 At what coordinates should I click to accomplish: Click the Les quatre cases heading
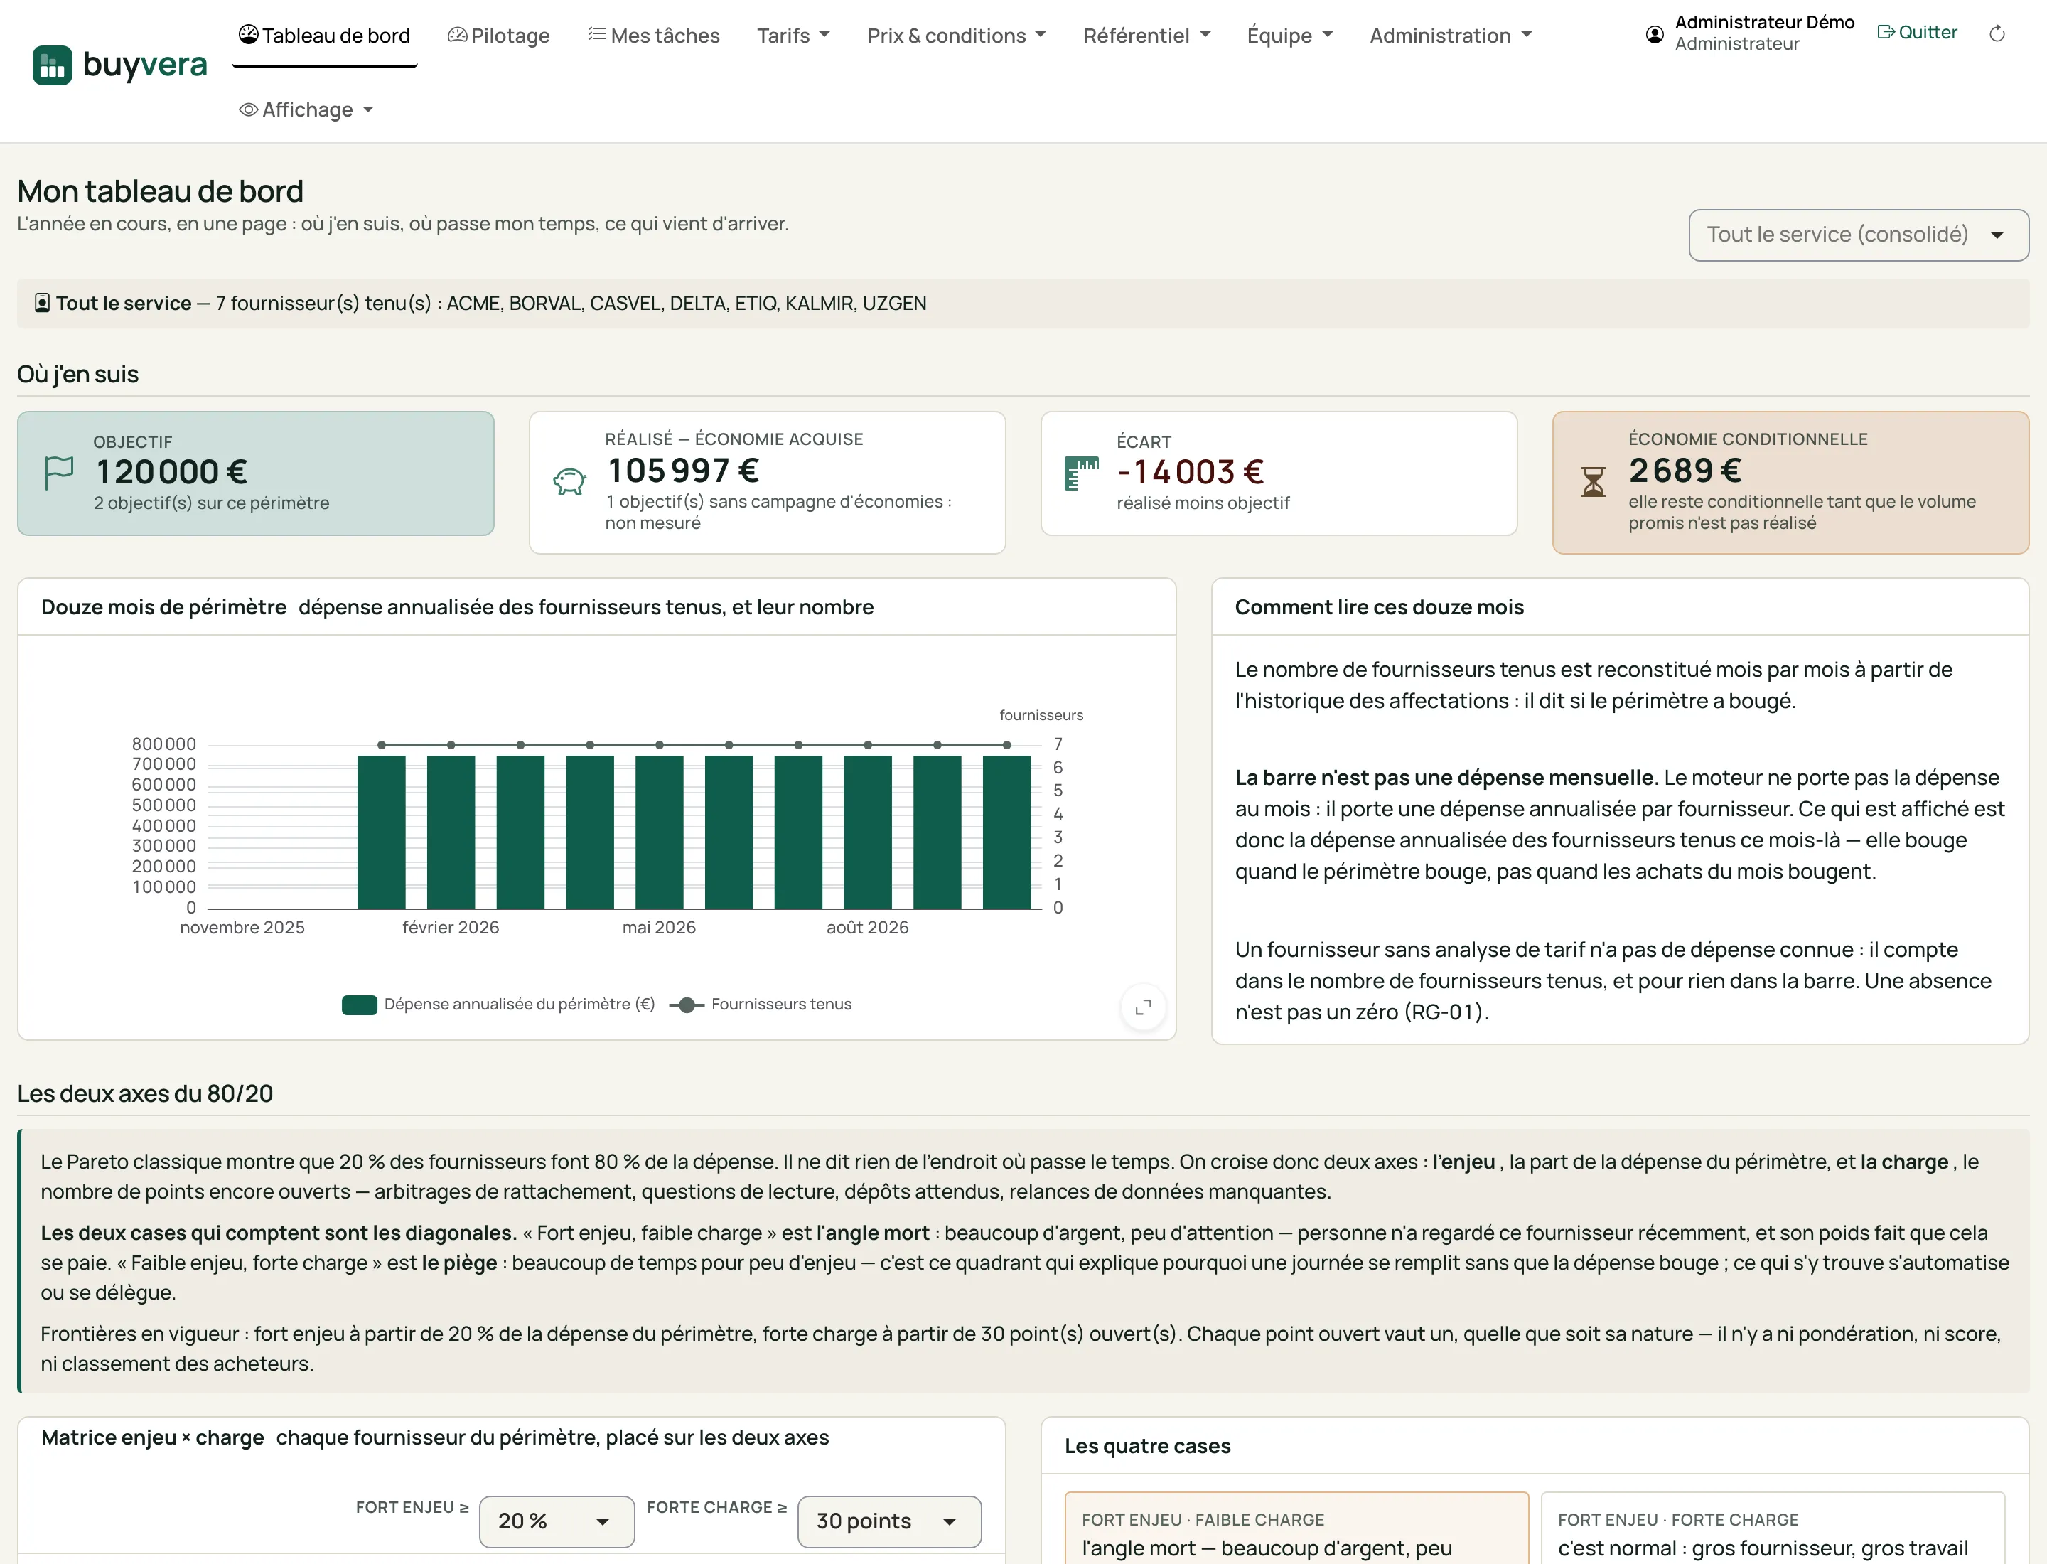click(x=1148, y=1446)
